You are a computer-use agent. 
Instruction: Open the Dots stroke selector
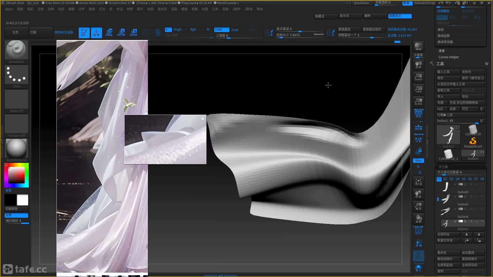(x=16, y=76)
